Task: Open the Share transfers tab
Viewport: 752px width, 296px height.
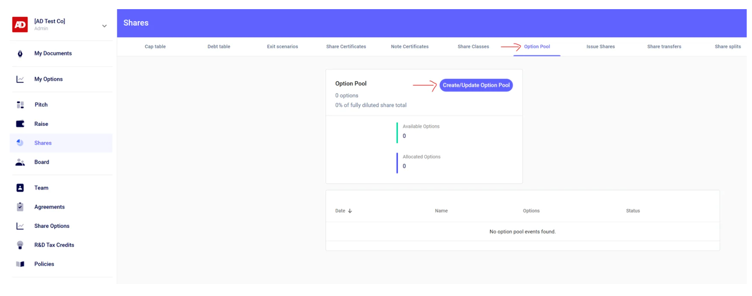Action: tap(664, 47)
